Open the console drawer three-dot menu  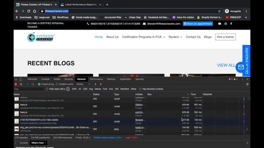pyautogui.click(x=16, y=143)
